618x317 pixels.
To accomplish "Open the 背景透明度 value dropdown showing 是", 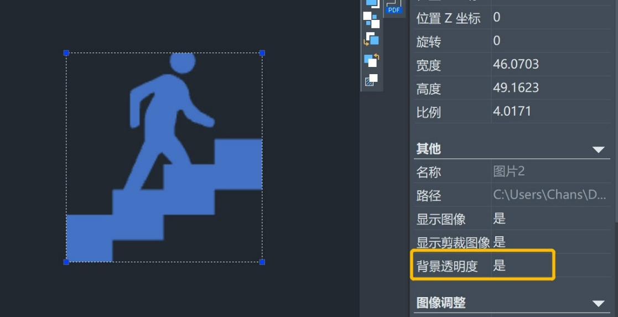I will tap(551, 266).
